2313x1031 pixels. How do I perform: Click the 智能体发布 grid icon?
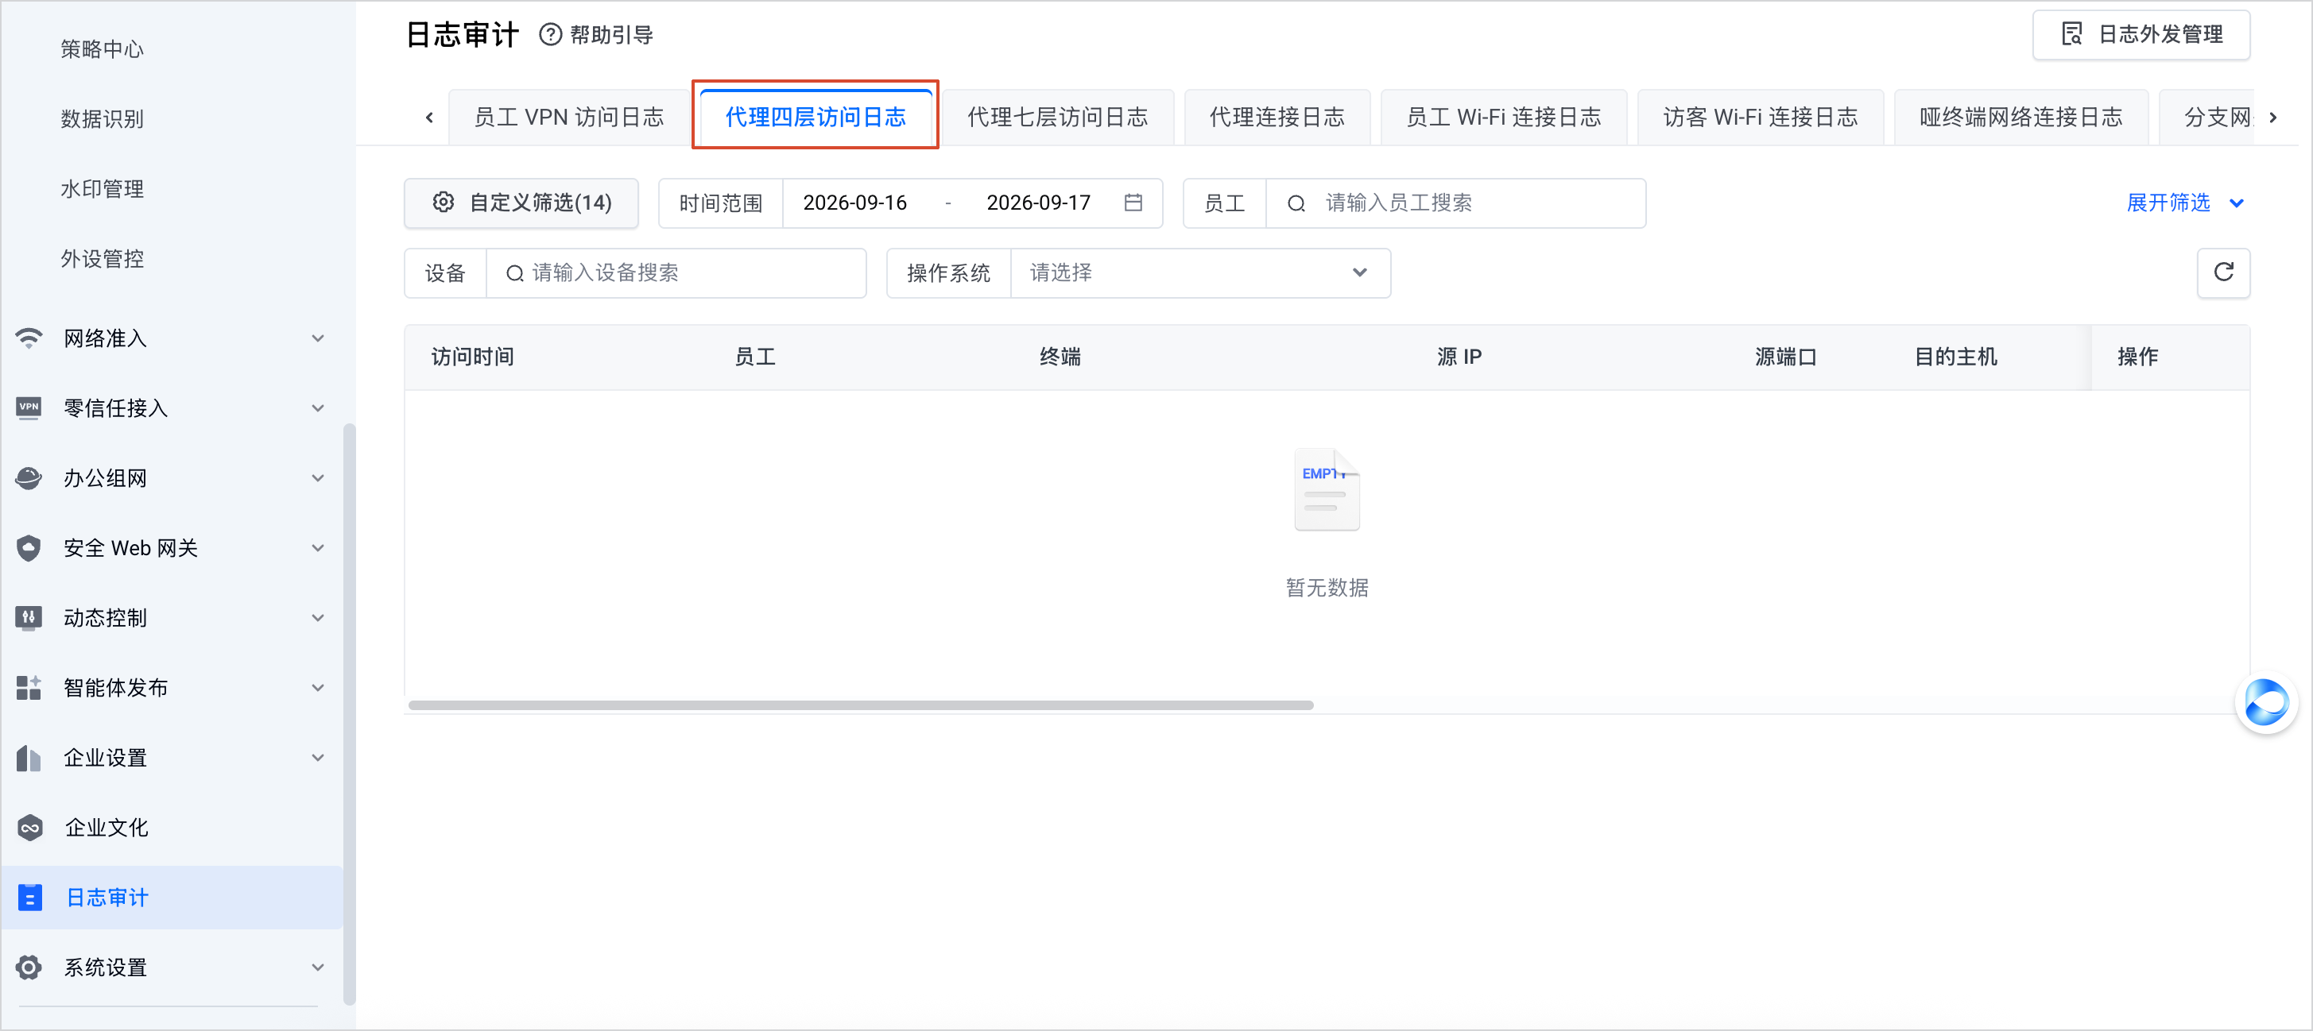29,688
